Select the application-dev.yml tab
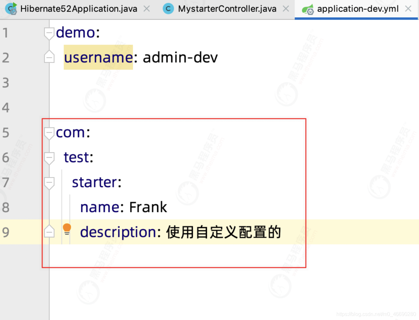The image size is (419, 320). coord(358,9)
